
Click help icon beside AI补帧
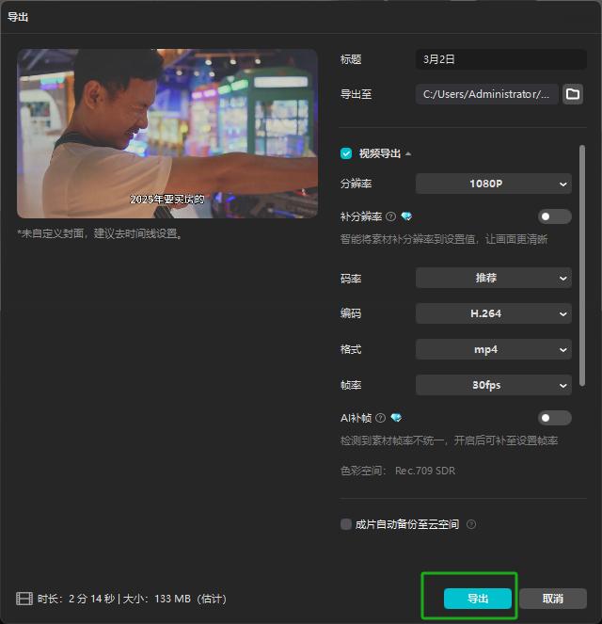[381, 418]
